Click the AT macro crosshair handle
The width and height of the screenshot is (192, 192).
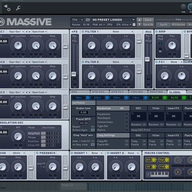click(x=154, y=167)
